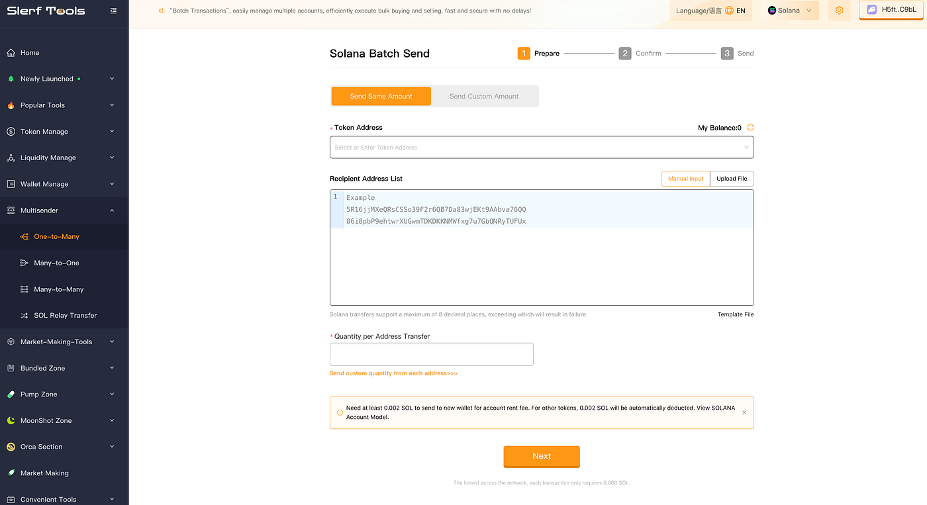This screenshot has width=927, height=505.
Task: Click the Solana network logo icon
Action: [772, 11]
